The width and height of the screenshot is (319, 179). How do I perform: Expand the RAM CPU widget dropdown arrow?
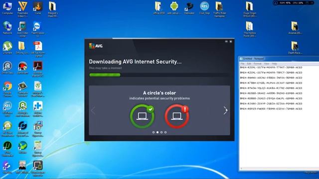pos(313,3)
